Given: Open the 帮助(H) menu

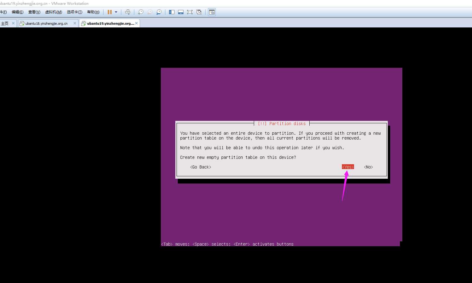Looking at the screenshot, I should click(x=93, y=12).
